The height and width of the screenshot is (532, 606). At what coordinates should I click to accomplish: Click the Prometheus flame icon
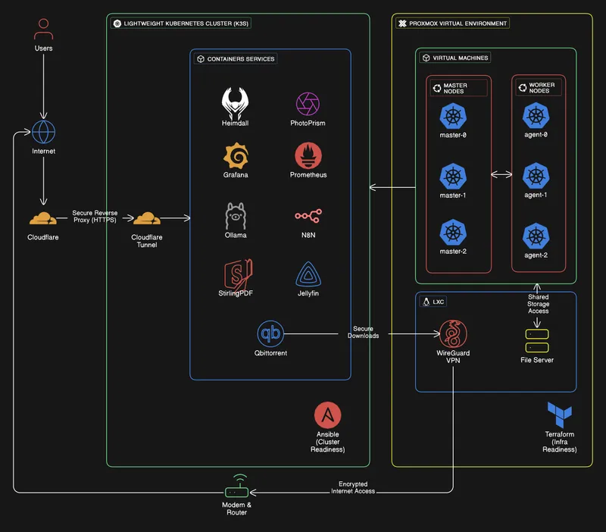click(x=308, y=155)
